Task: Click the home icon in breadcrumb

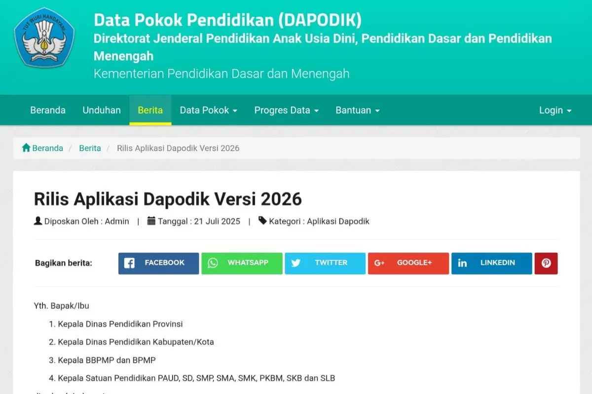Action: tap(26, 148)
